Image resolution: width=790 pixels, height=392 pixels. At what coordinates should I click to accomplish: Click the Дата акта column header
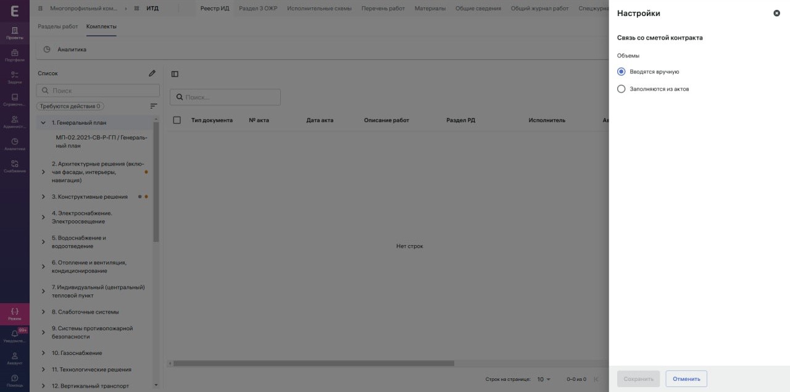(x=320, y=120)
